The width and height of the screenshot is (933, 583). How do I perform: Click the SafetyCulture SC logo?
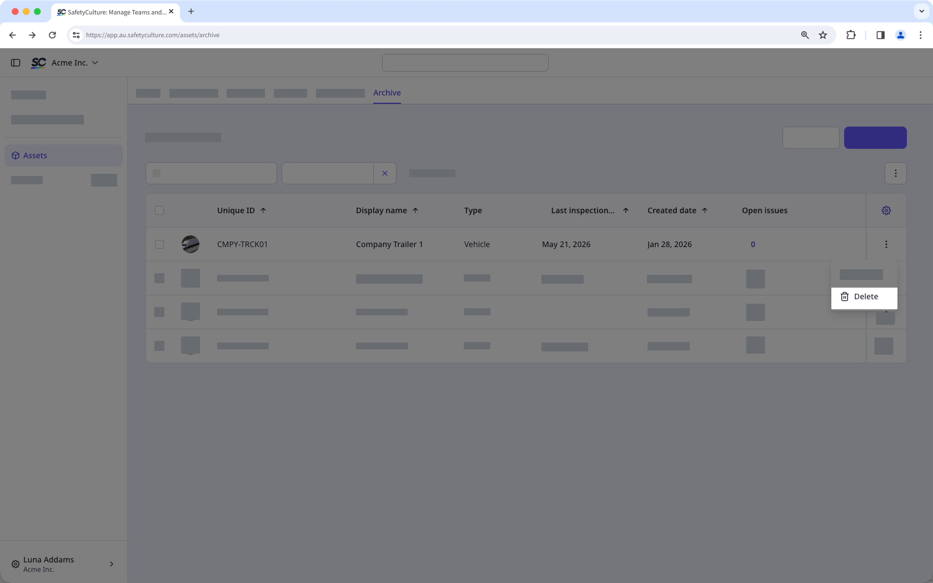coord(38,63)
